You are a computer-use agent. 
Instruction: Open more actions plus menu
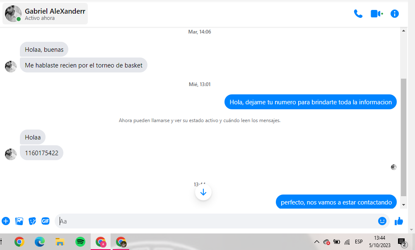point(6,221)
